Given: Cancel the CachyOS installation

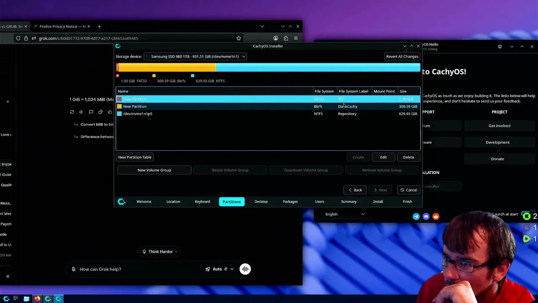Looking at the screenshot, I should [x=409, y=190].
